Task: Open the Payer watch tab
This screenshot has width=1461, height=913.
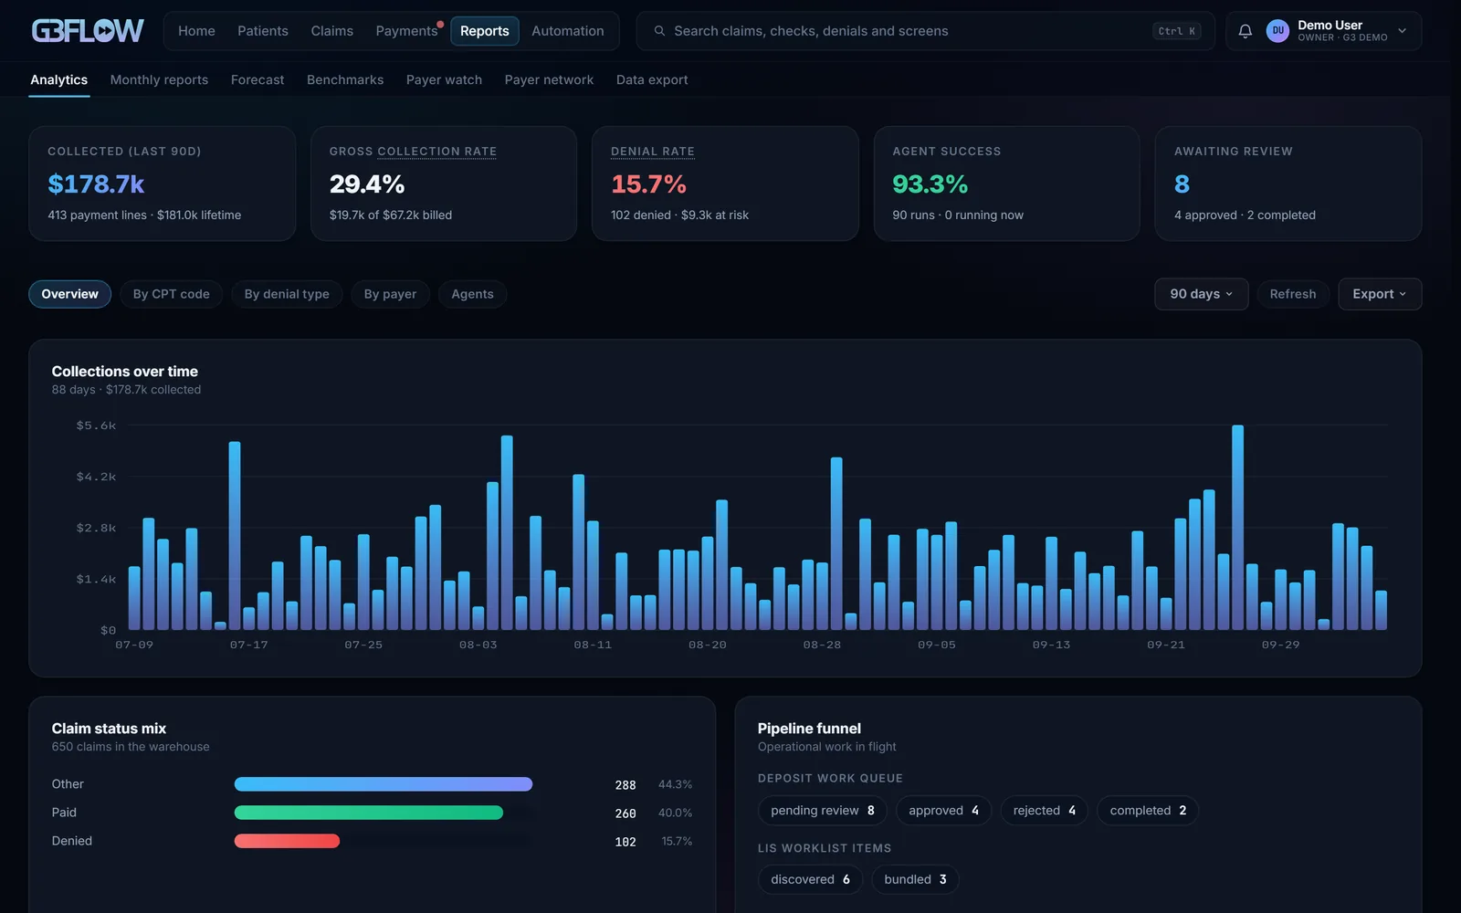Action: (444, 80)
